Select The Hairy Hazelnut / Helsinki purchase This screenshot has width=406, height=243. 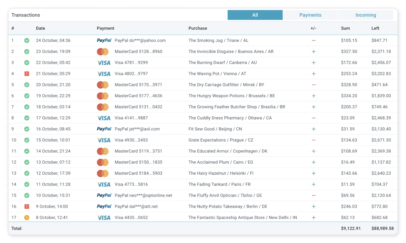tap(221, 173)
